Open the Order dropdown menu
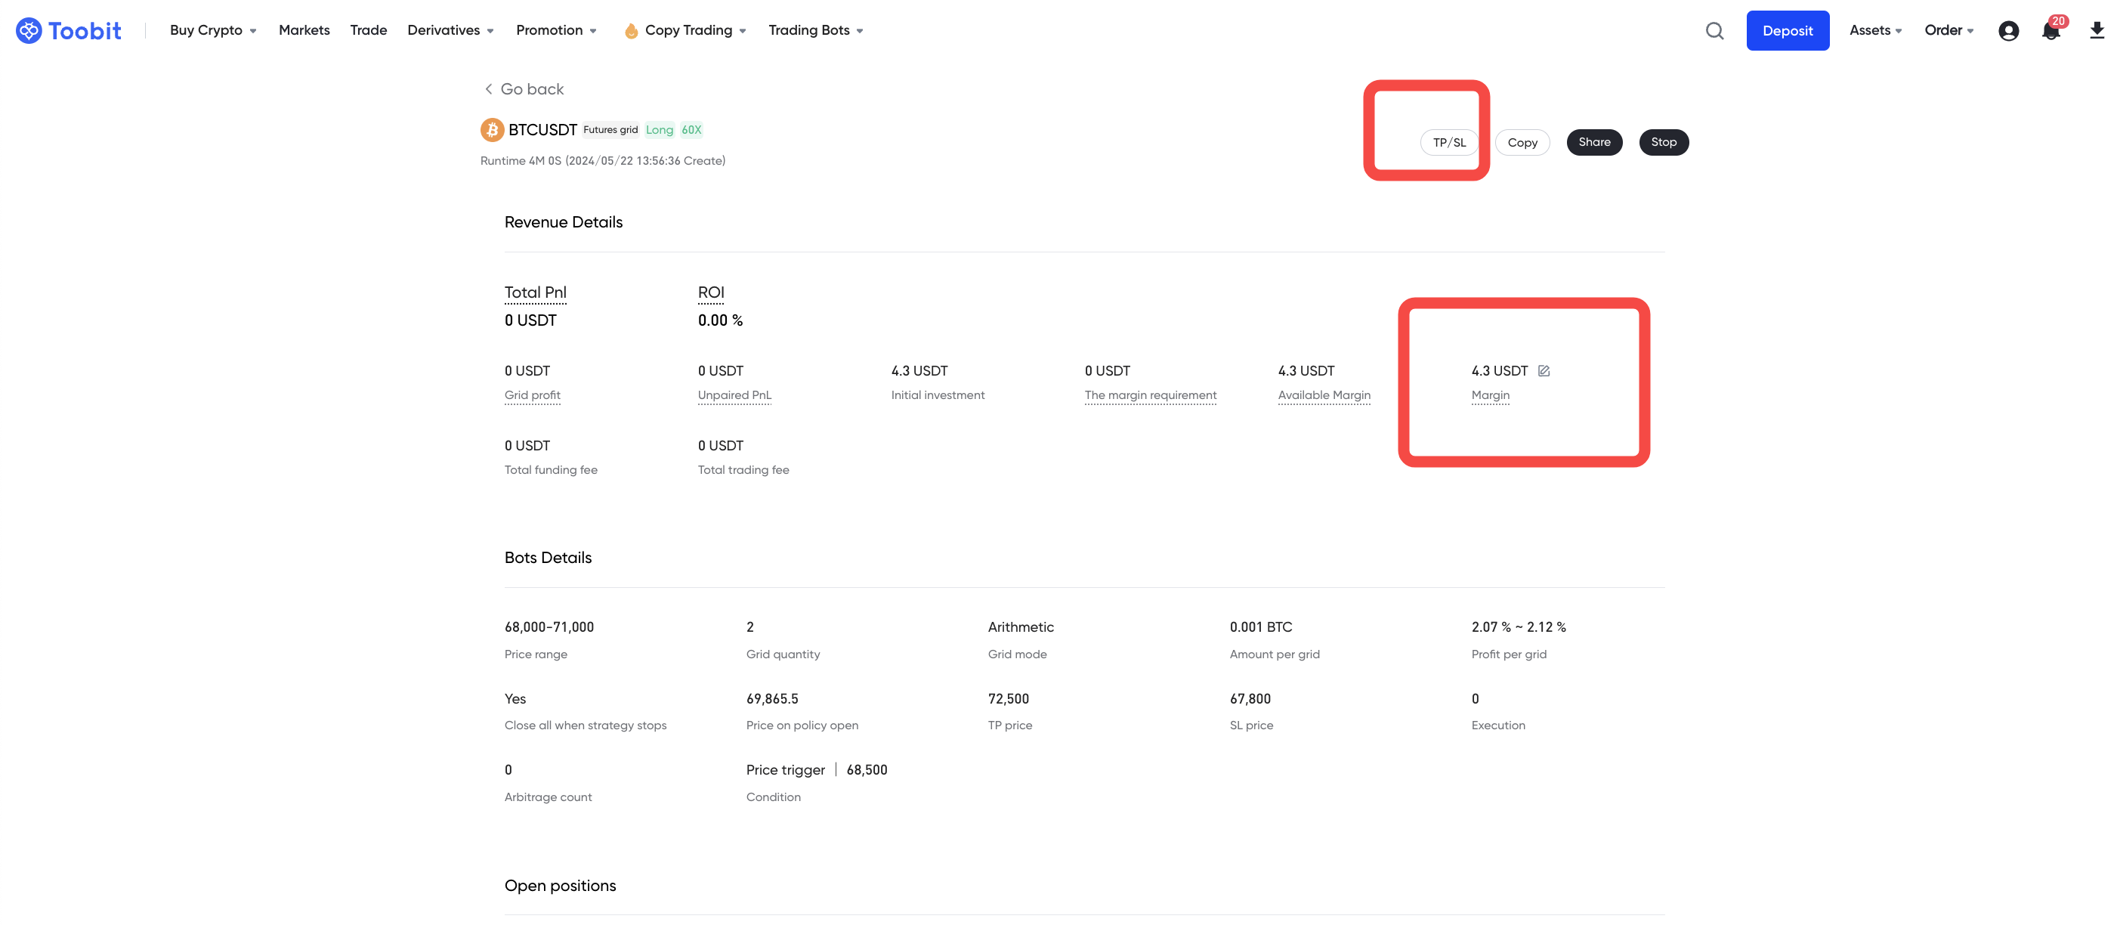 [1948, 30]
